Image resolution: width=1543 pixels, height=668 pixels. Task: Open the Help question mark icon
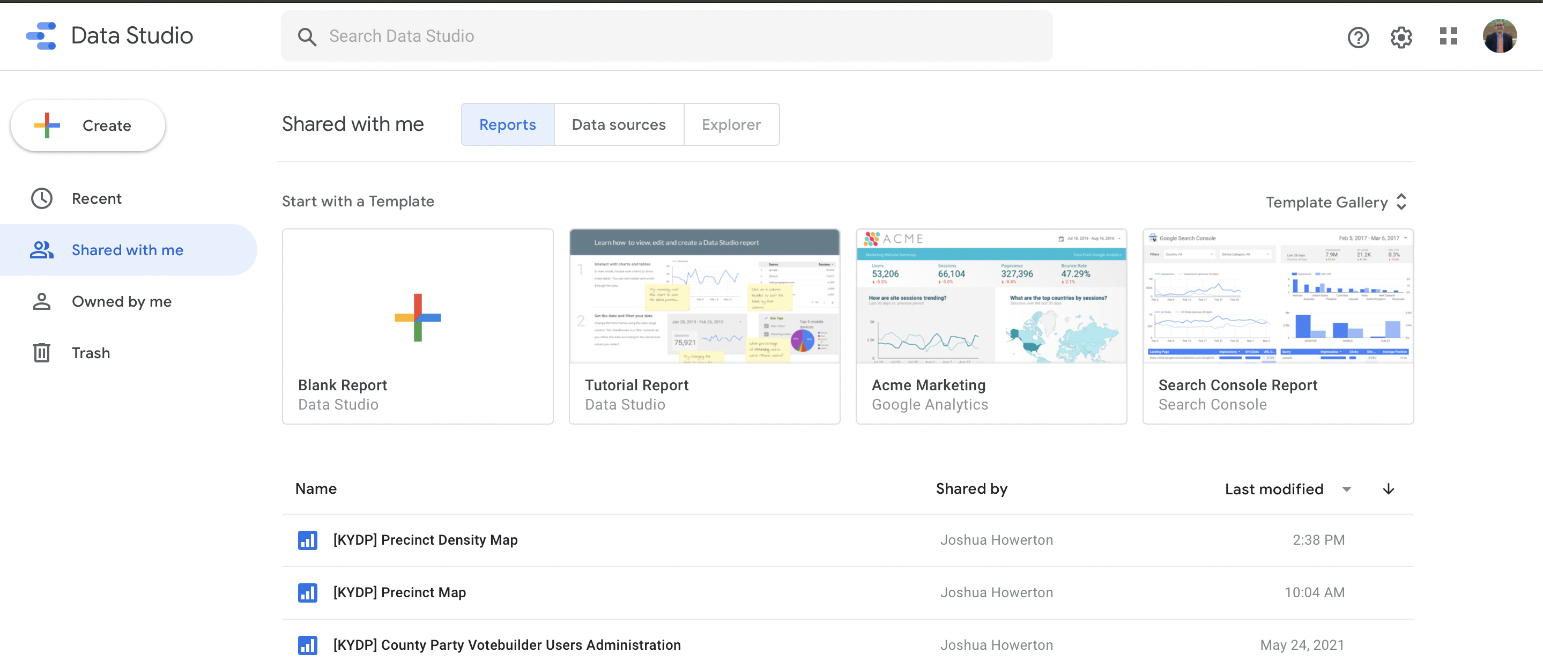click(x=1357, y=38)
